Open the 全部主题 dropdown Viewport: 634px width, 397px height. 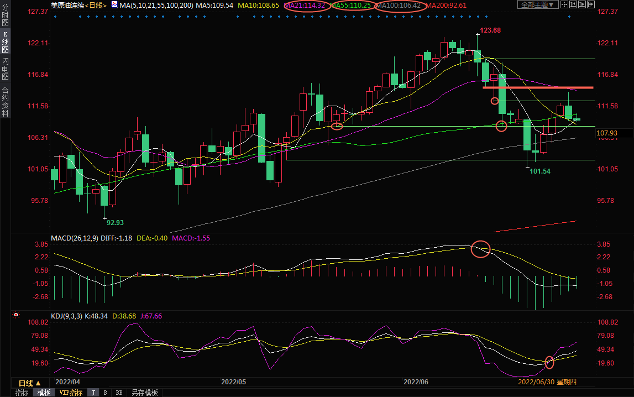pyautogui.click(x=536, y=5)
